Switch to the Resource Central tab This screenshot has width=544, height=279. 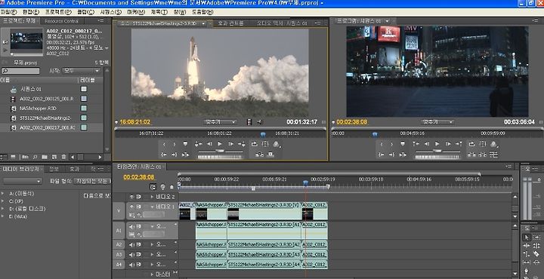tap(62, 21)
